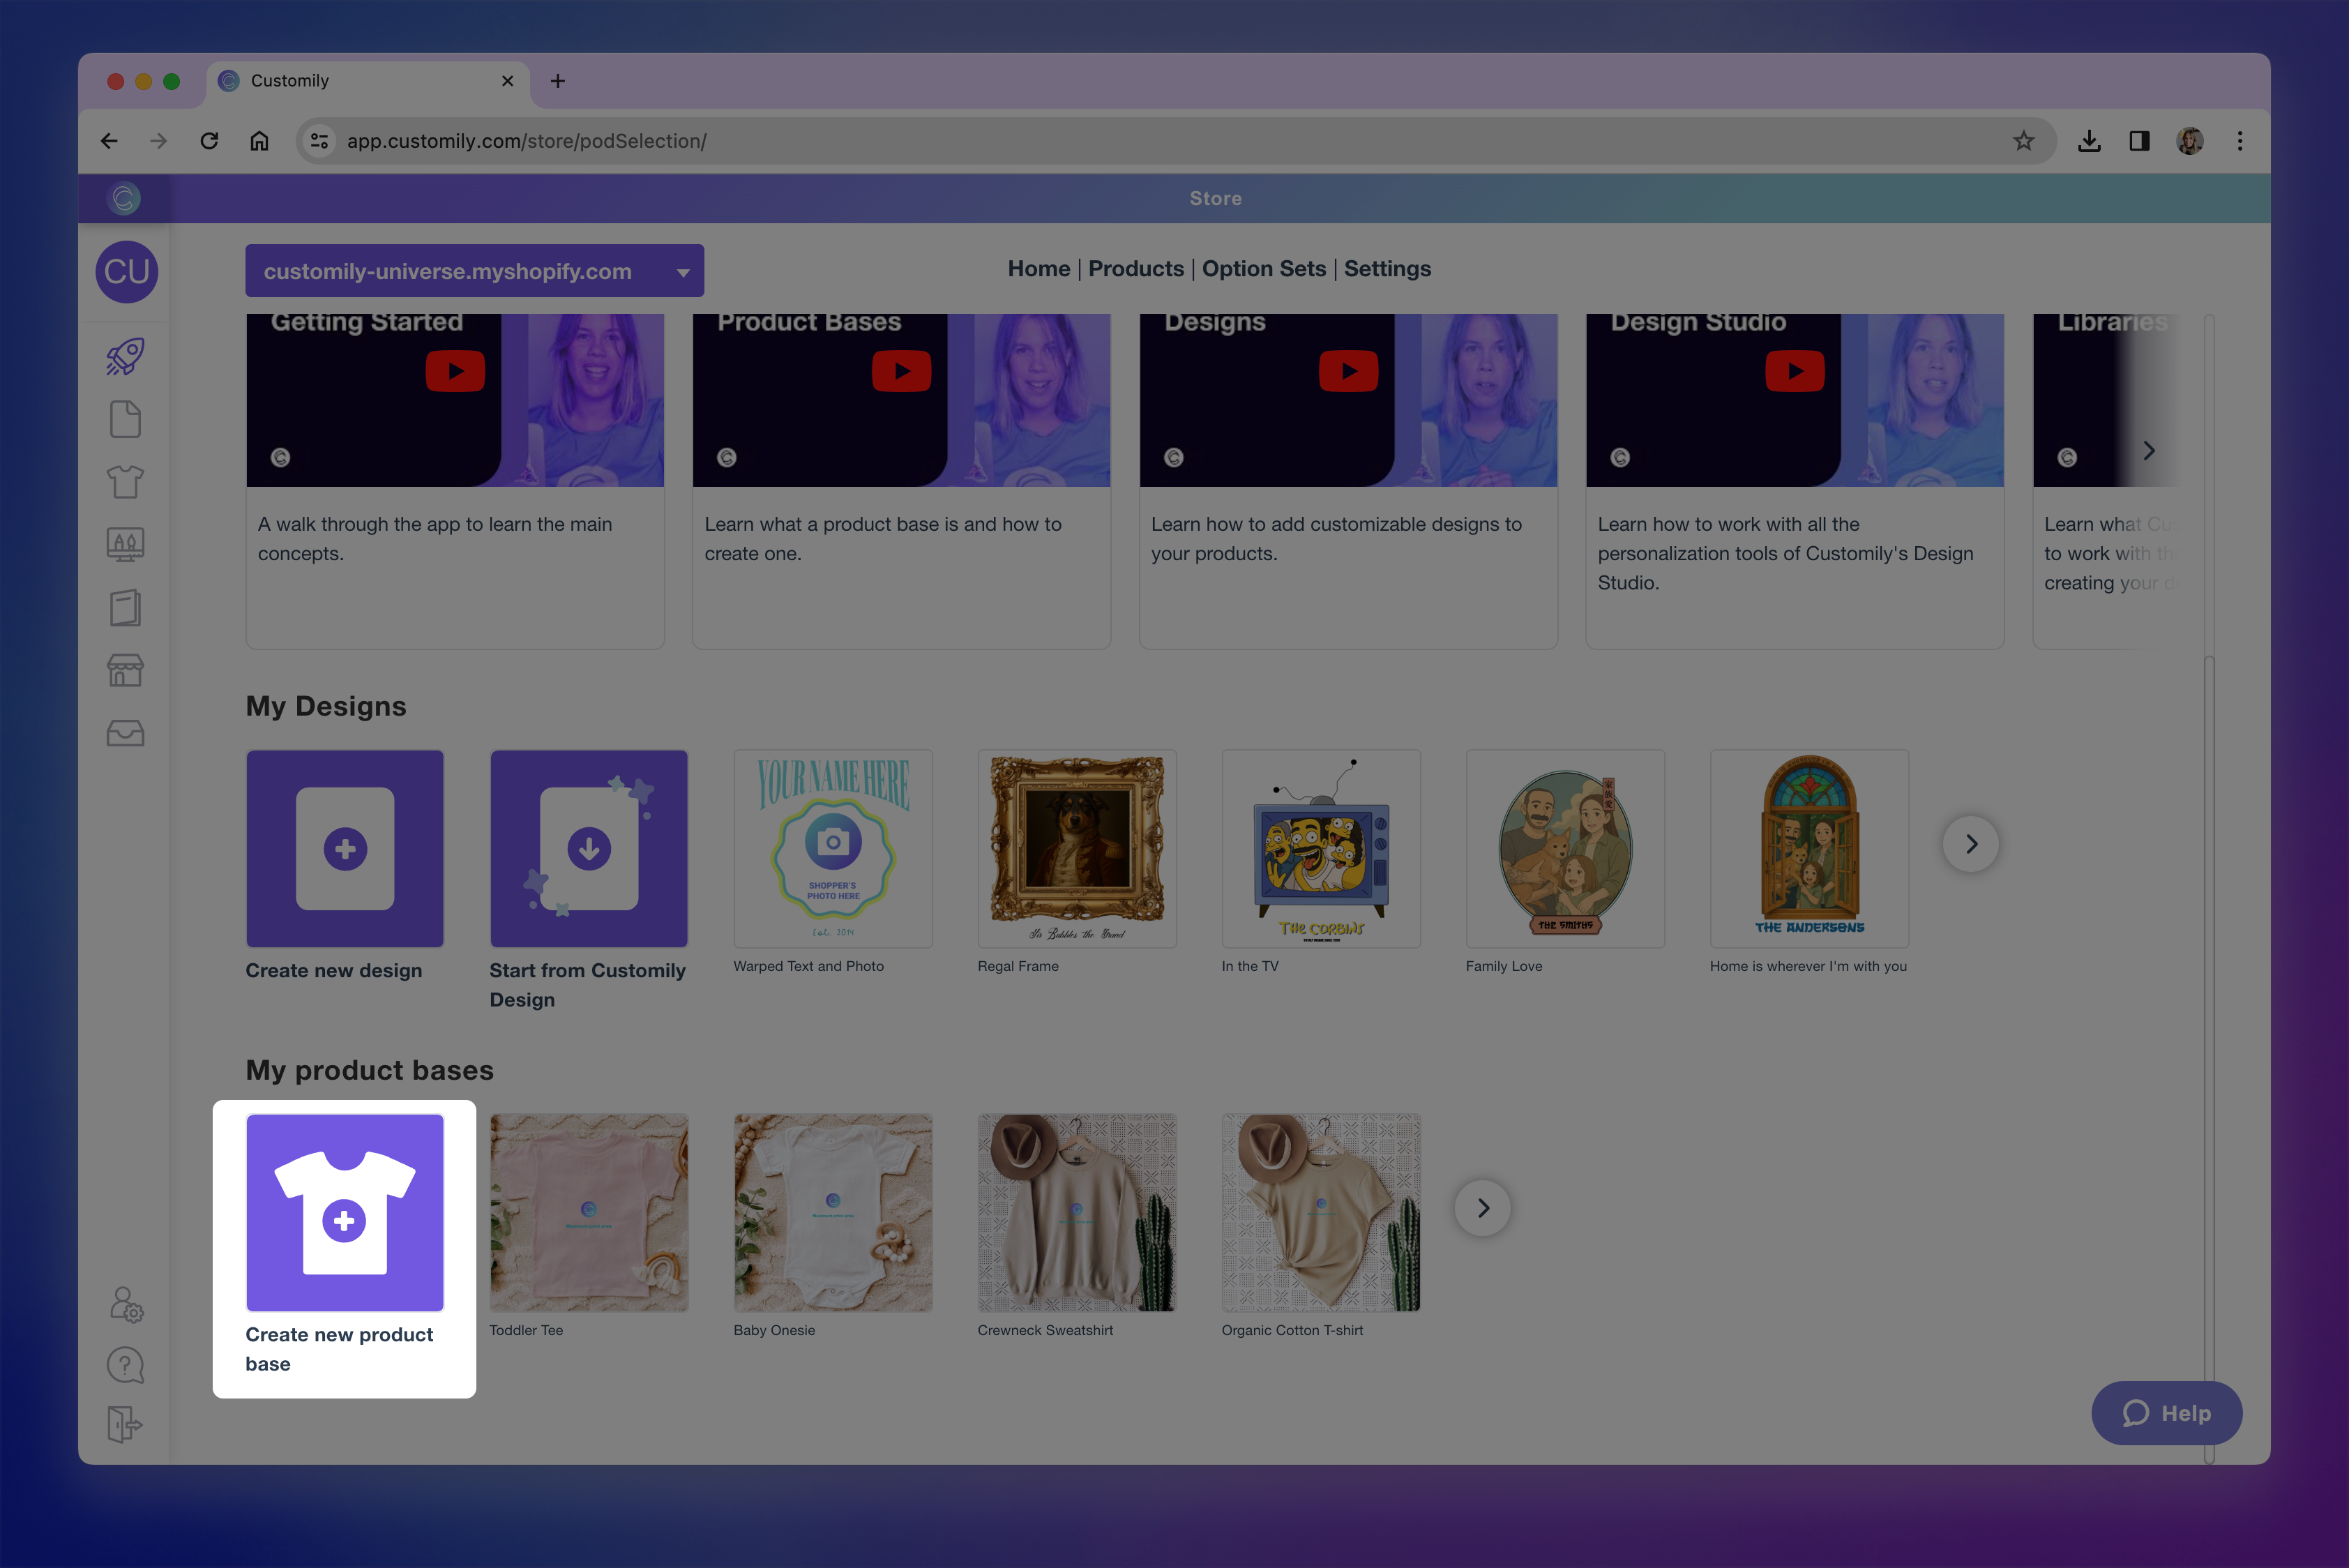Select the t-shirt Product Bases sidebar icon
This screenshot has height=1568, width=2349.
coord(125,481)
